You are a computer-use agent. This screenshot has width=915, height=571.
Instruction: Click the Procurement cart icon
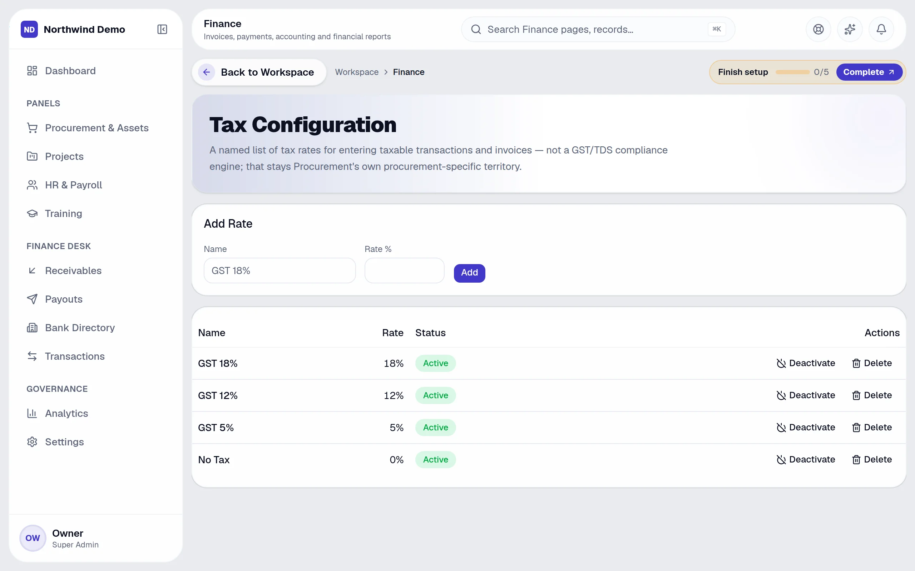tap(32, 128)
